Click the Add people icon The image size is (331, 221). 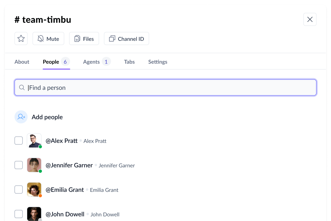(21, 117)
